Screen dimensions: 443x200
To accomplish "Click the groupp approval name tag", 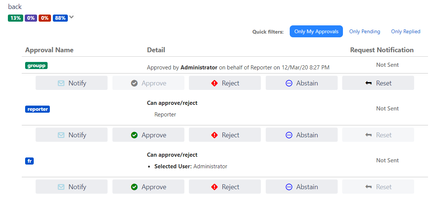I will 36,66.
